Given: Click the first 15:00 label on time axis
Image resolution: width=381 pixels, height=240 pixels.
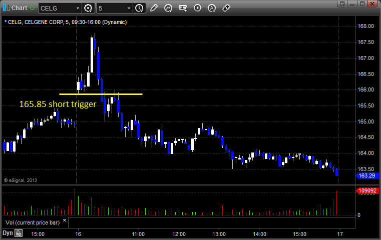Looking at the screenshot, I should pos(38,234).
